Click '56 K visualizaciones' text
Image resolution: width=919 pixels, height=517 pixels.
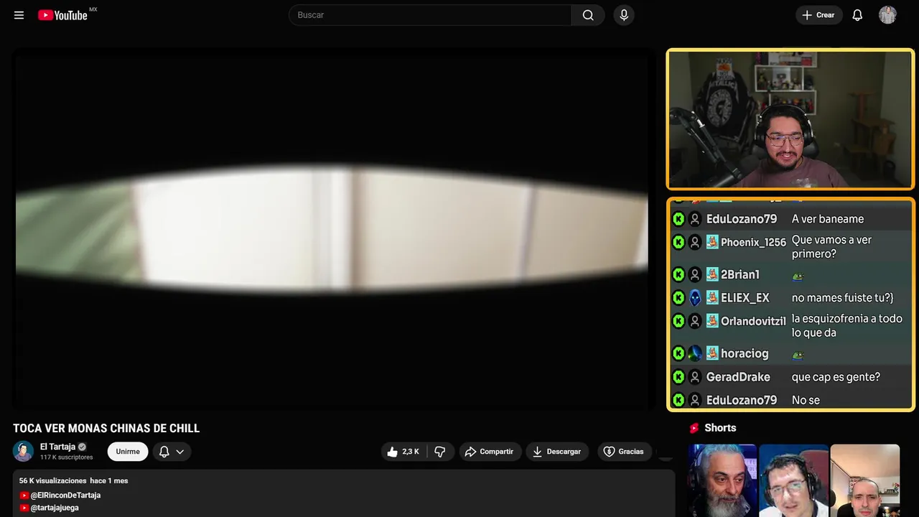click(52, 480)
